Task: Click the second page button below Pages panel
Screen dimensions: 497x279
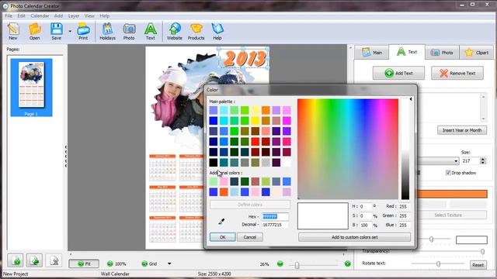Action: pos(34,260)
